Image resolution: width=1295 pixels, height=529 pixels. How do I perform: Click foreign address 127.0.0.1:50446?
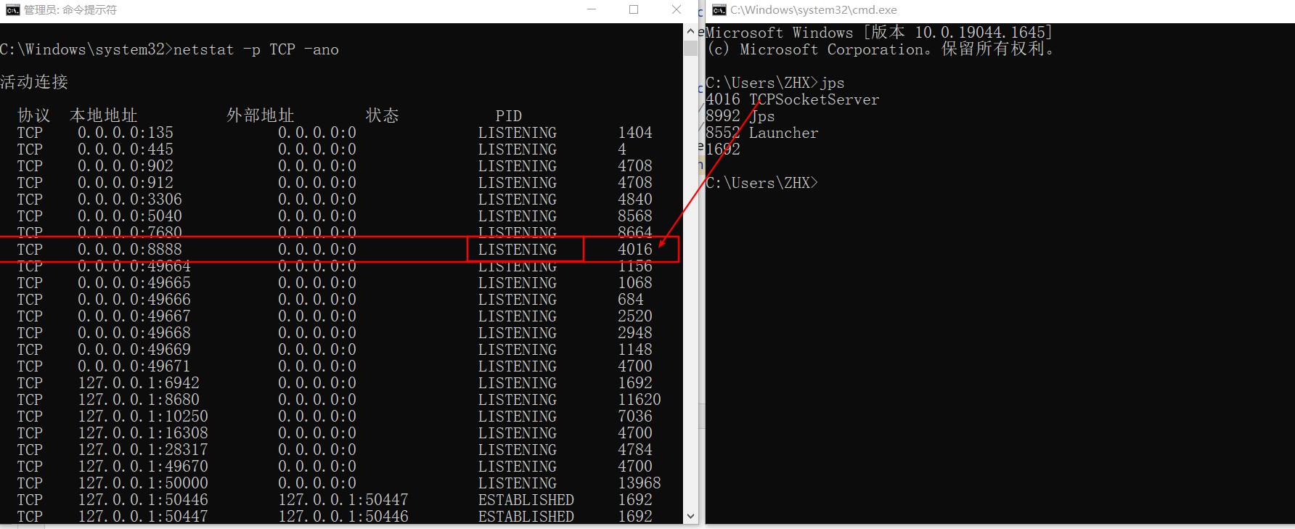coord(343,517)
